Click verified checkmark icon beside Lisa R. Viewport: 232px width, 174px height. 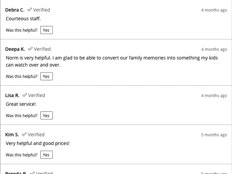[25, 95]
